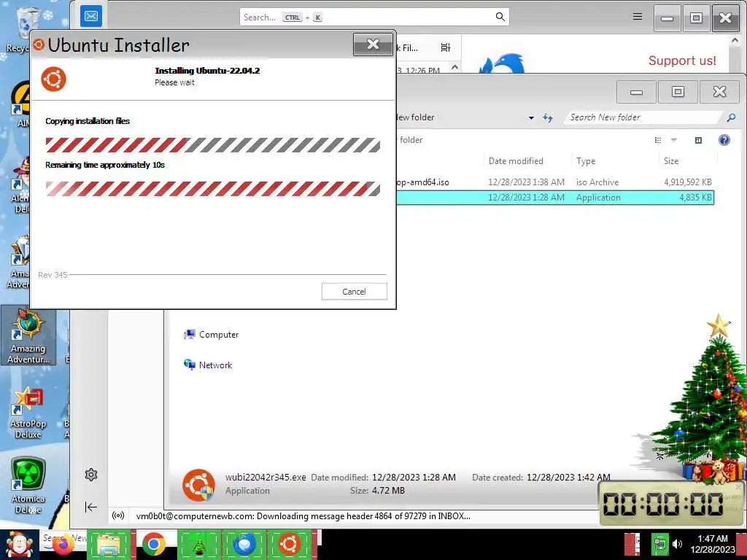The width and height of the screenshot is (747, 560).
Task: Click Date created value 12/28/2023 1:42 AM
Action: click(568, 477)
